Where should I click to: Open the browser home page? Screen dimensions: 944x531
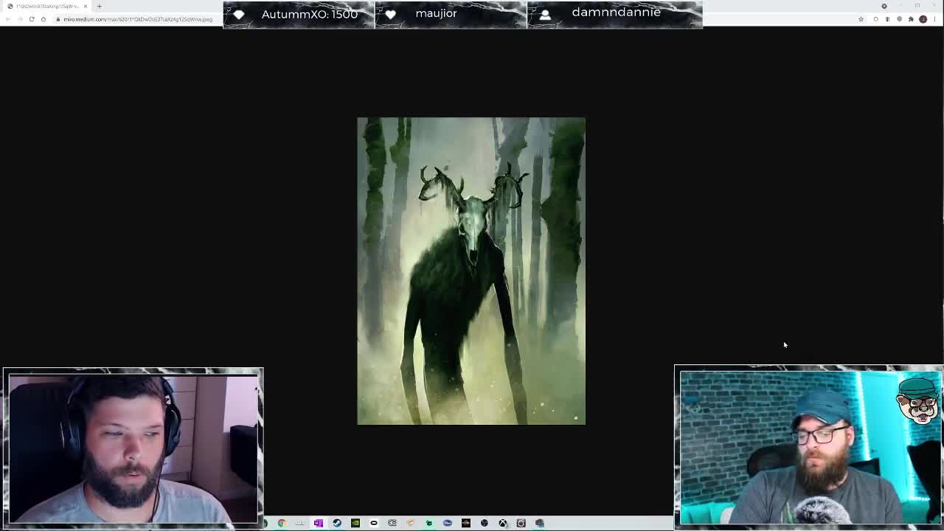(x=44, y=19)
